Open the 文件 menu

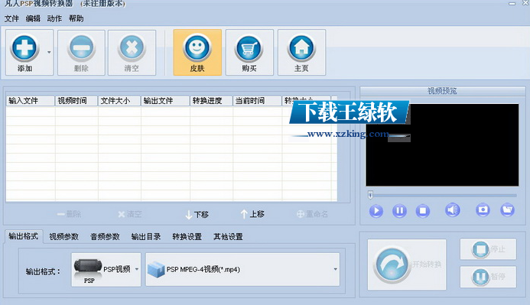pyautogui.click(x=11, y=18)
